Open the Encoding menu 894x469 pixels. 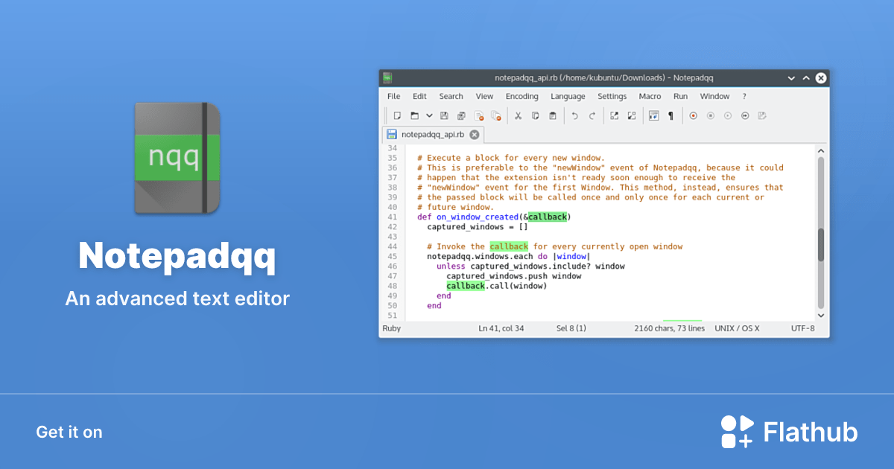click(521, 96)
